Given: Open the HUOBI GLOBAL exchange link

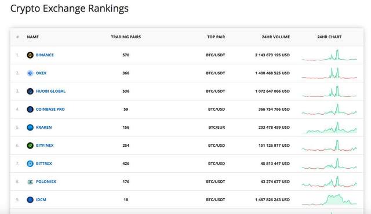Looking at the screenshot, I should click(50, 91).
